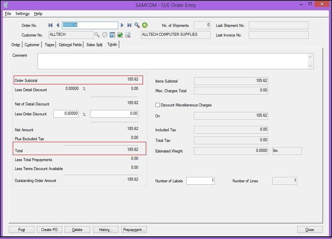Click the Less Terms Discount Available label
Screen dimensions: 332x239
[x=39, y=169]
